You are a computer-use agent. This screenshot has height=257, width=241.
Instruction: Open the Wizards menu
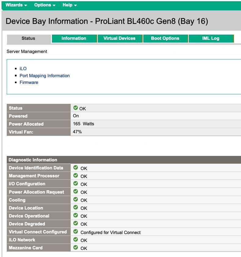[16, 5]
